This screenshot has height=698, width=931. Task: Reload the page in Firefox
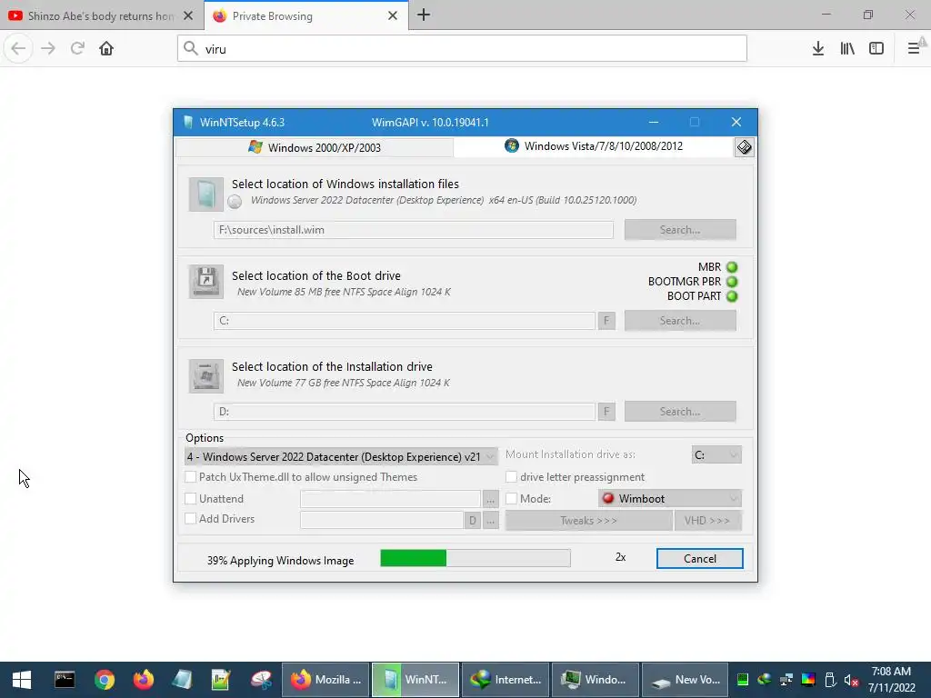(77, 49)
